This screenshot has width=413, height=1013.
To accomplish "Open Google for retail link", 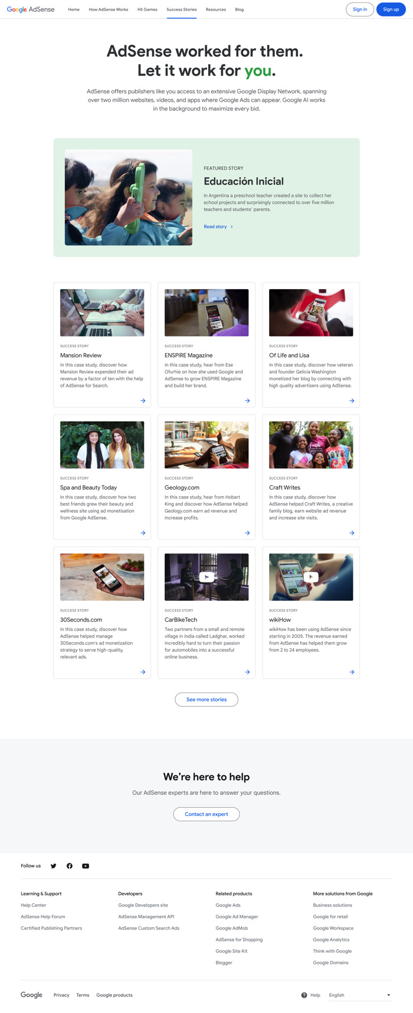I will click(x=330, y=917).
